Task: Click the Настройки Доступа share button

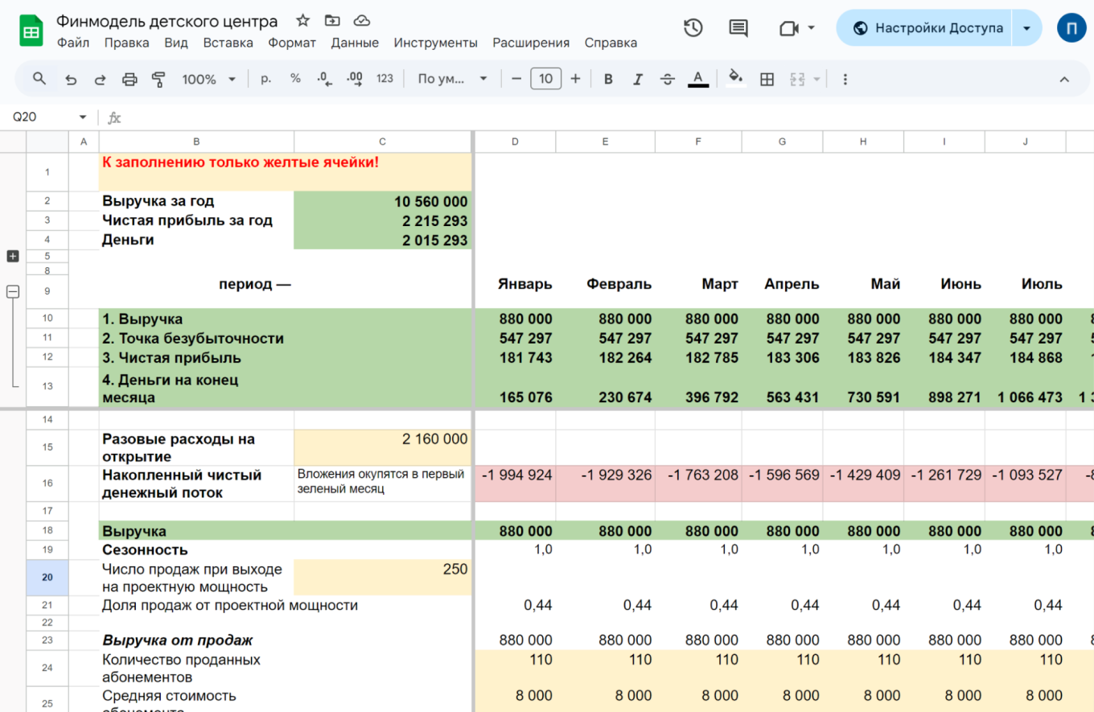Action: pos(927,28)
